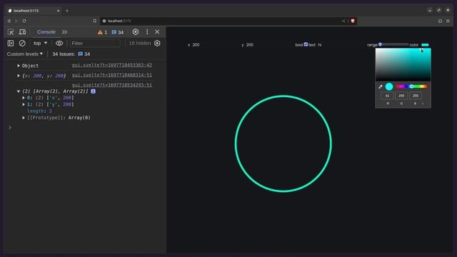Go forward in browser history

pyautogui.click(x=16, y=21)
